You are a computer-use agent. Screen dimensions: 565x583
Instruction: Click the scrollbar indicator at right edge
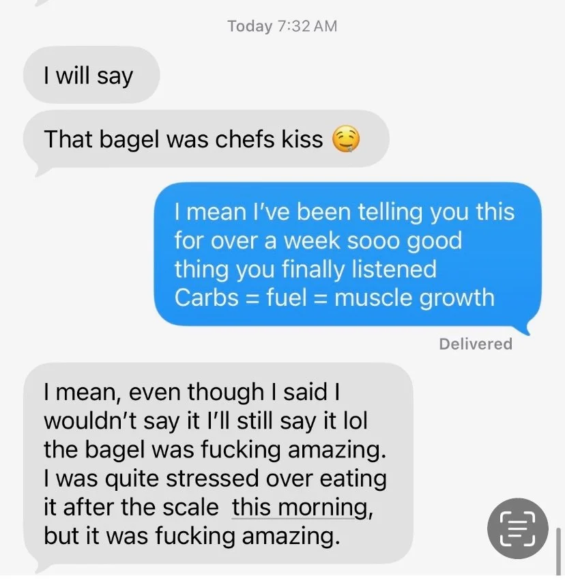click(558, 552)
